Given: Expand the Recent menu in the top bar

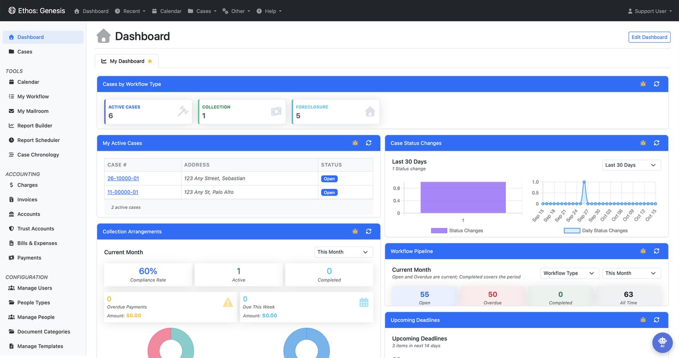Looking at the screenshot, I should (130, 11).
